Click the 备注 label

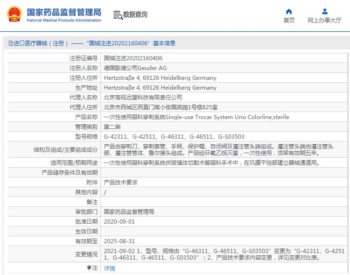point(92,202)
